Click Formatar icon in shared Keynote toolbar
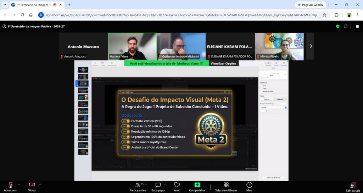363x193 pixels. pos(268,64)
